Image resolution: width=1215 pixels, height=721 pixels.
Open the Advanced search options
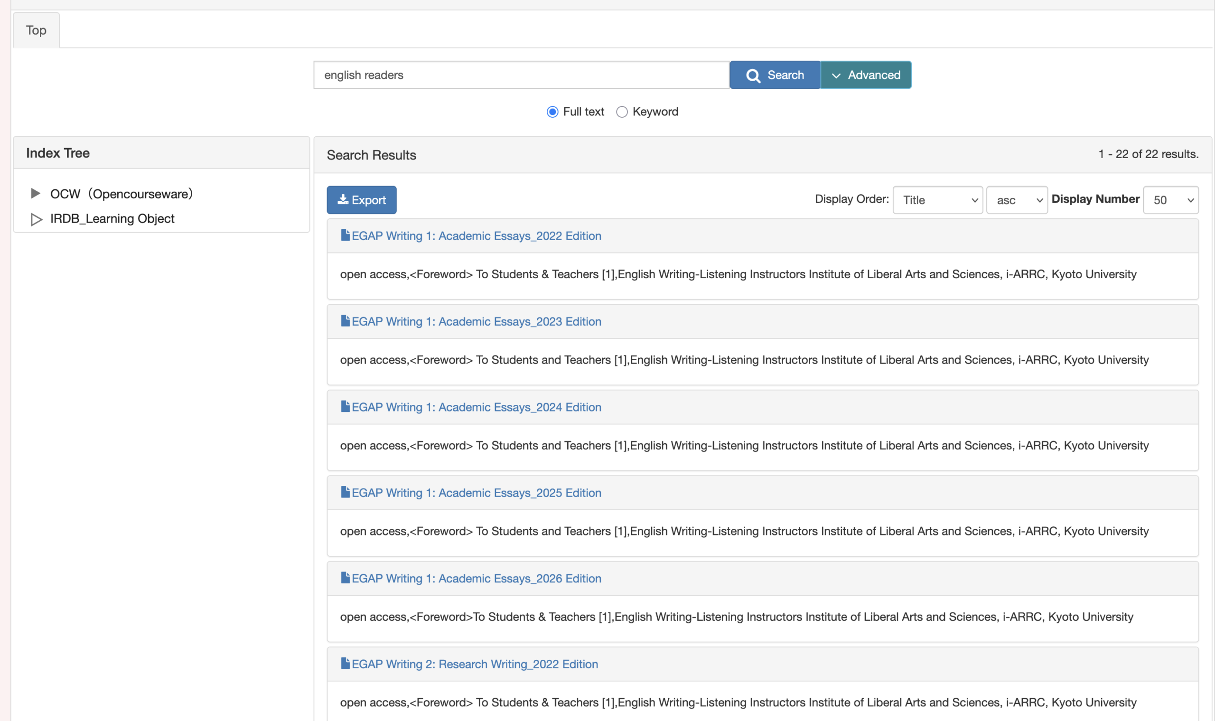pyautogui.click(x=865, y=75)
